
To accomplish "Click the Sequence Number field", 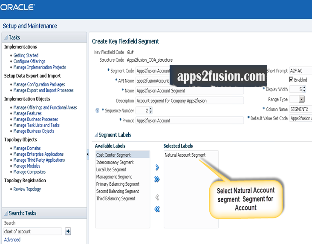I will [142, 110].
